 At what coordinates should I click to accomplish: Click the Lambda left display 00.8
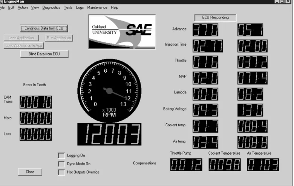tap(205, 94)
